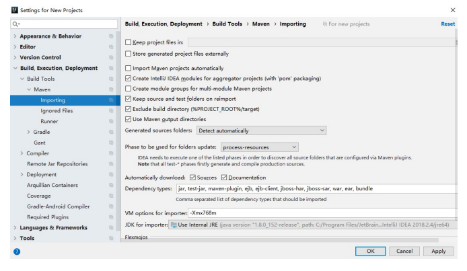Open Required Plugins page
467x271 pixels.
pyautogui.click(x=48, y=217)
